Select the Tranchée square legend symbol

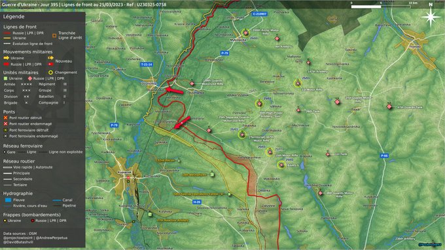point(54,35)
